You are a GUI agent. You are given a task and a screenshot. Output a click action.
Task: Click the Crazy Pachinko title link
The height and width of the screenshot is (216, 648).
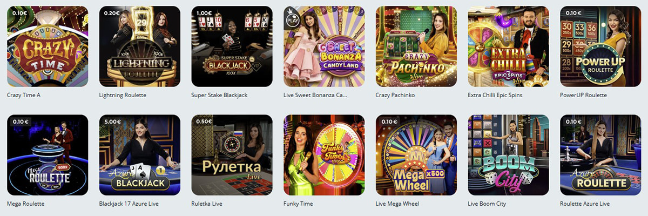[x=395, y=95]
